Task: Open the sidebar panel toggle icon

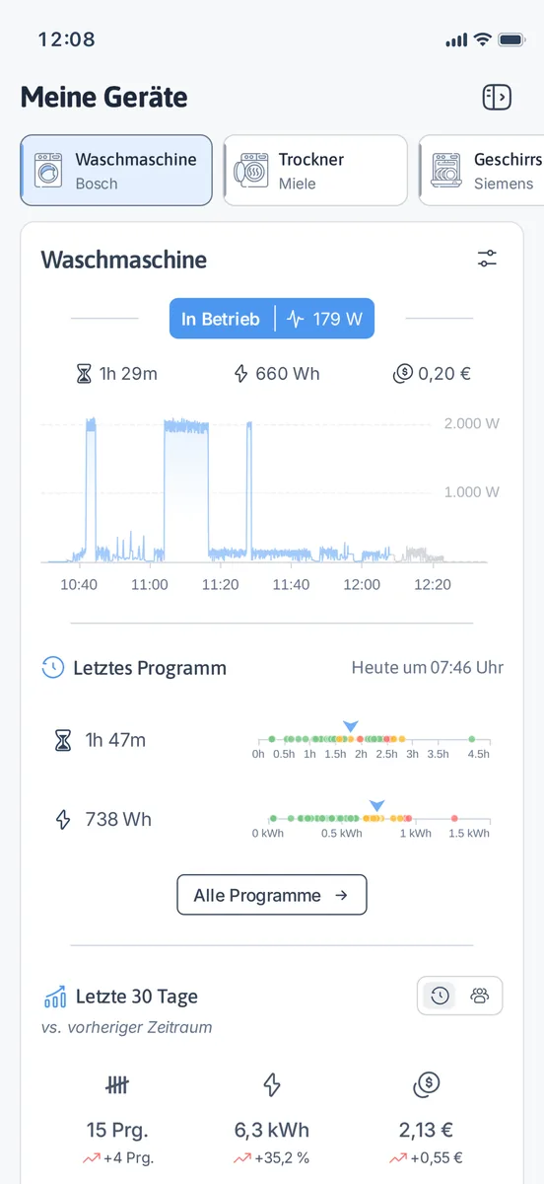Action: pos(496,97)
